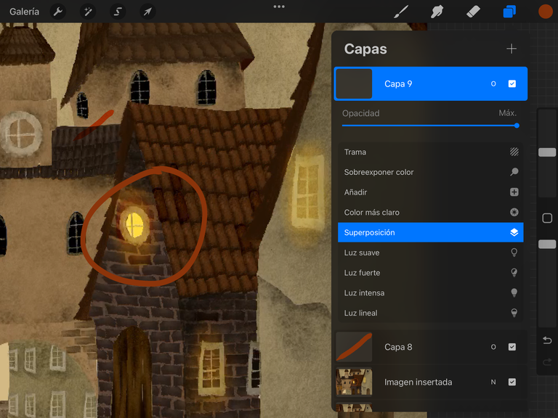Viewport: 558px width, 418px height.
Task: Click the Superposición stacked-layers icon
Action: pyautogui.click(x=514, y=232)
